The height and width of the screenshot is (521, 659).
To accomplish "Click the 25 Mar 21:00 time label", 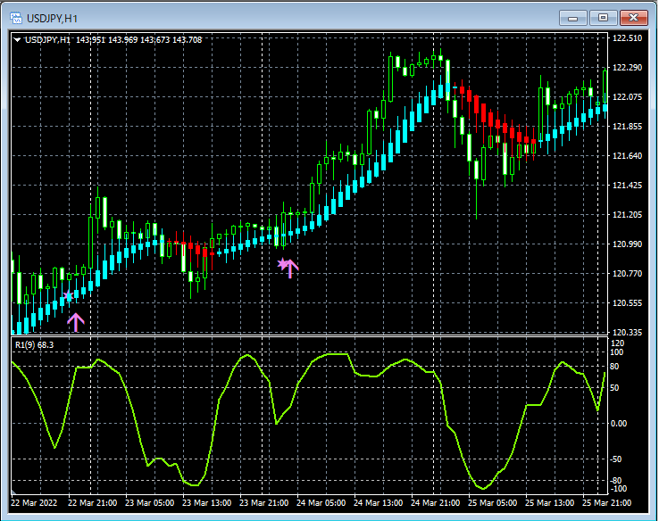I will point(607,502).
